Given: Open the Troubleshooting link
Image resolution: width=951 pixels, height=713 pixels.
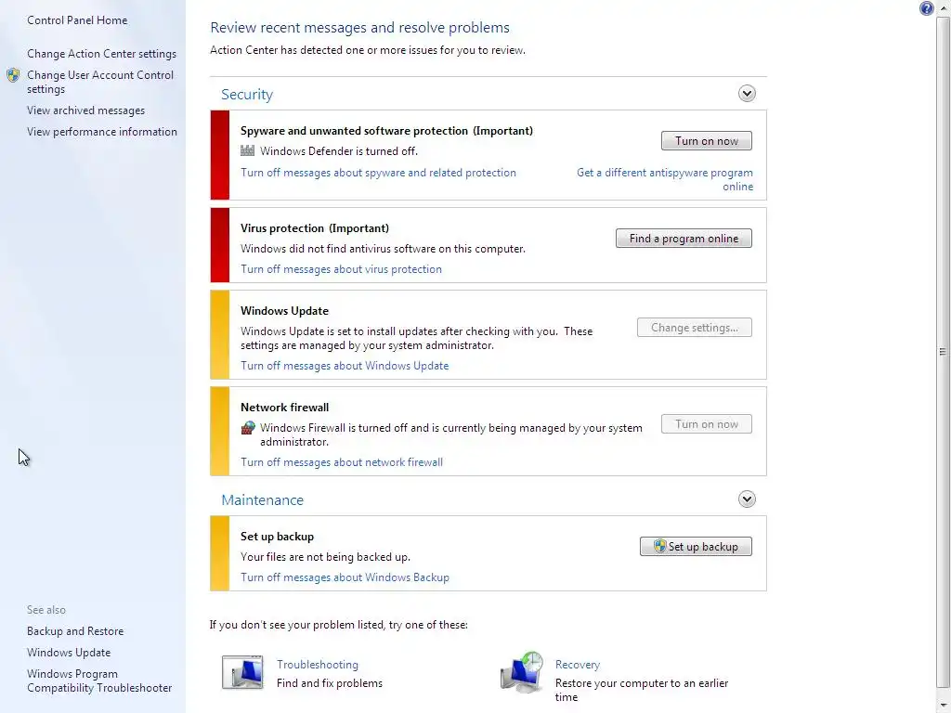Looking at the screenshot, I should point(318,665).
